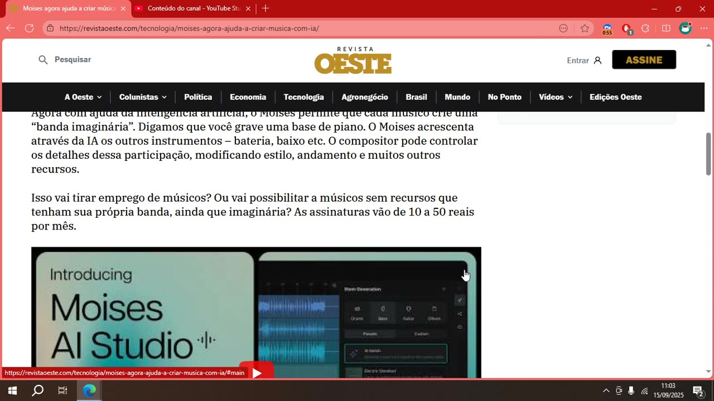Viewport: 714px width, 401px height.
Task: Open the Wi-Fi network tray icon
Action: [644, 390]
